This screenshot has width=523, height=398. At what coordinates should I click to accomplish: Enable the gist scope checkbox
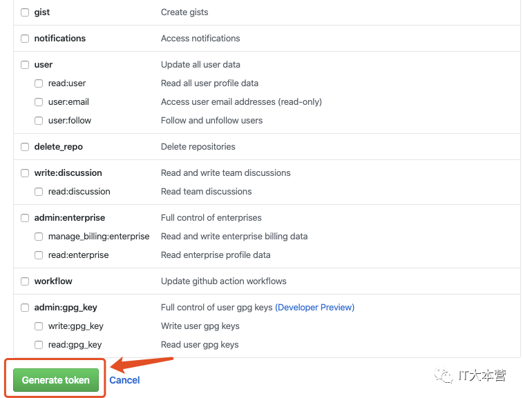pyautogui.click(x=26, y=12)
